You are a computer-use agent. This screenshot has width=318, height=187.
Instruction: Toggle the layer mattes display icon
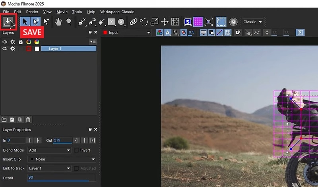[x=176, y=33]
